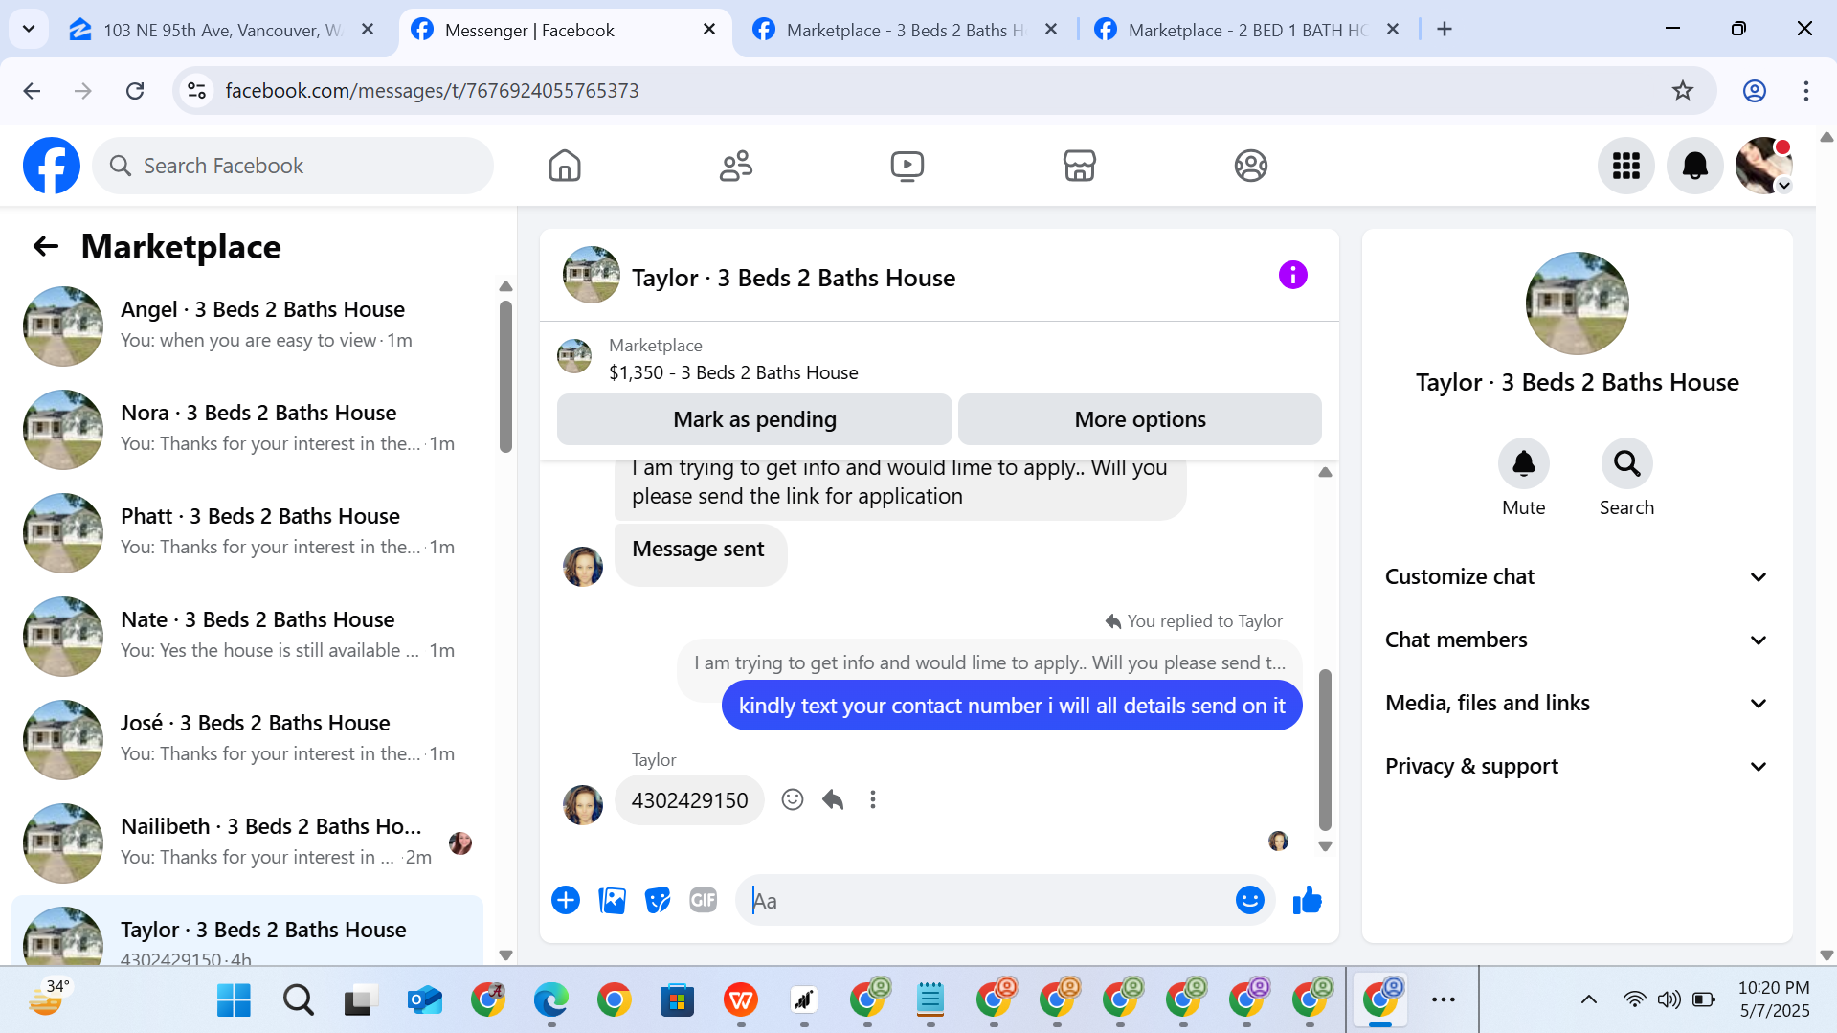Click Mark as pending button
This screenshot has width=1837, height=1033.
[x=754, y=419]
